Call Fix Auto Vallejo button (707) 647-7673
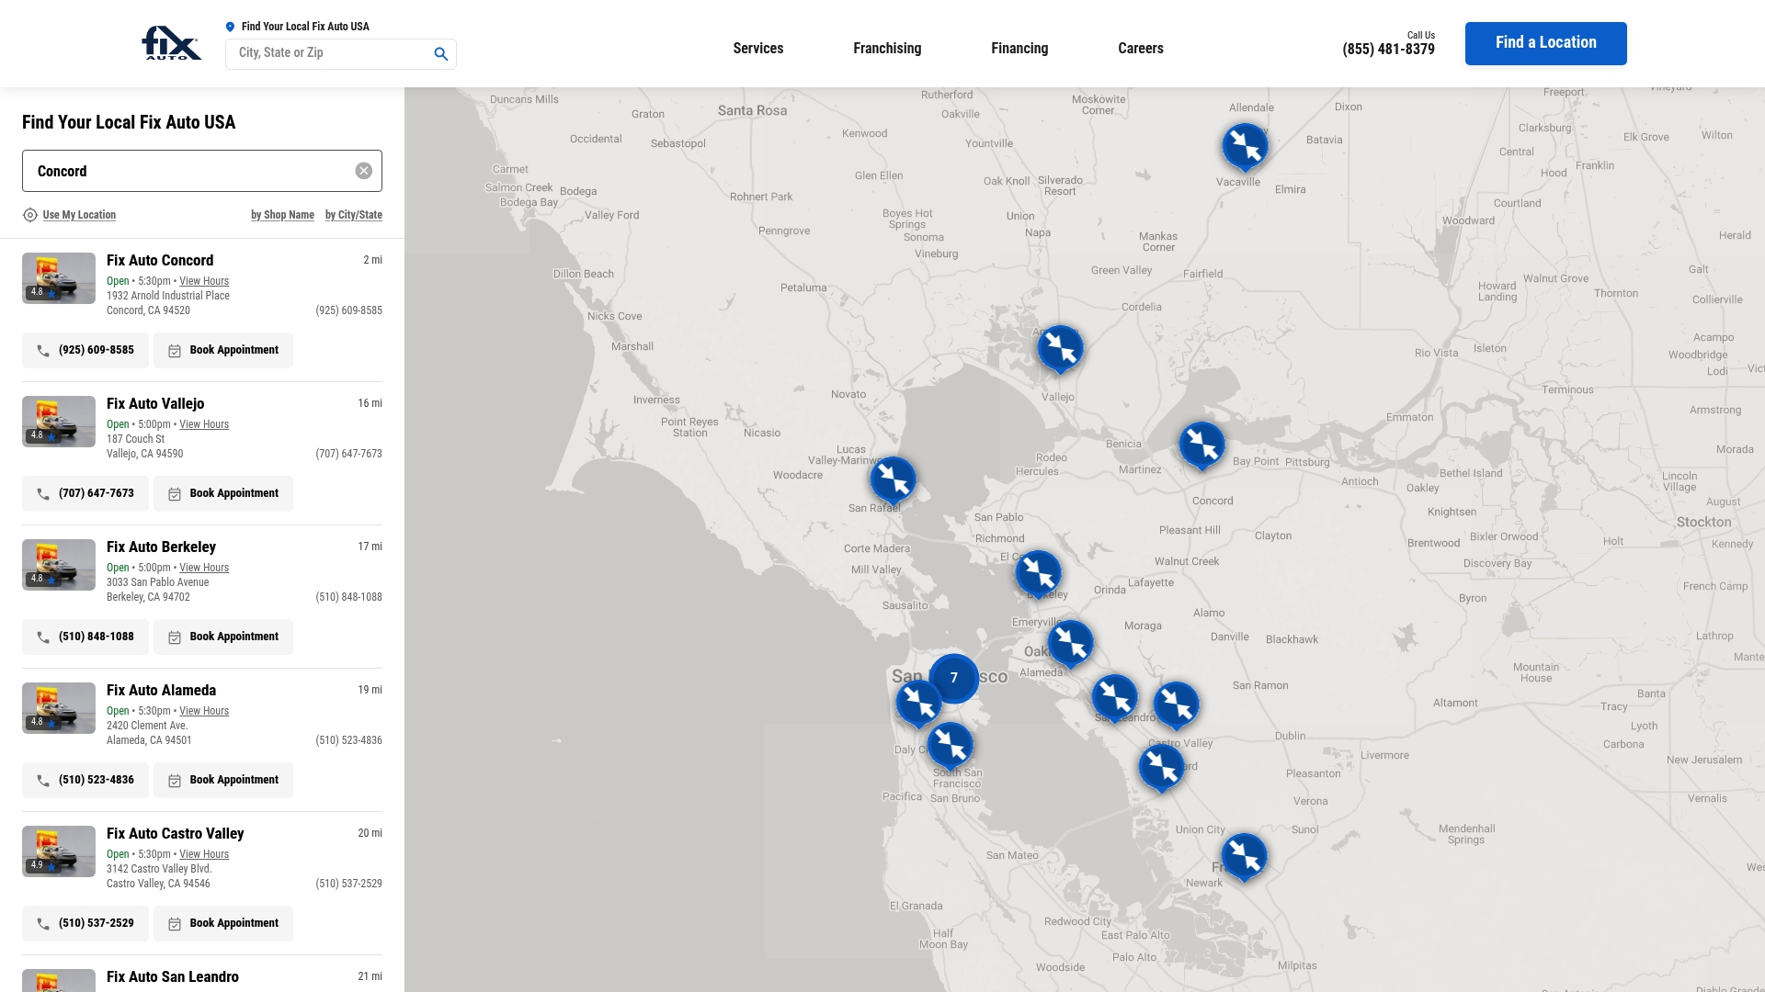Viewport: 1765px width, 992px height. coord(85,493)
